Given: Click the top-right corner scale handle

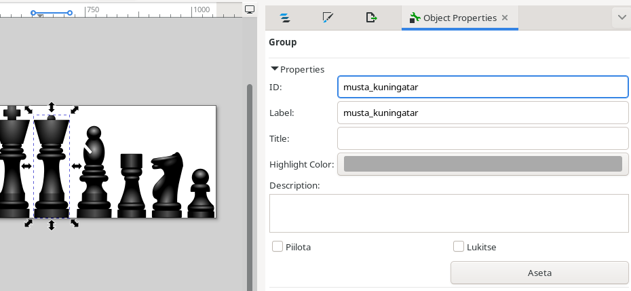Looking at the screenshot, I should coord(75,109).
